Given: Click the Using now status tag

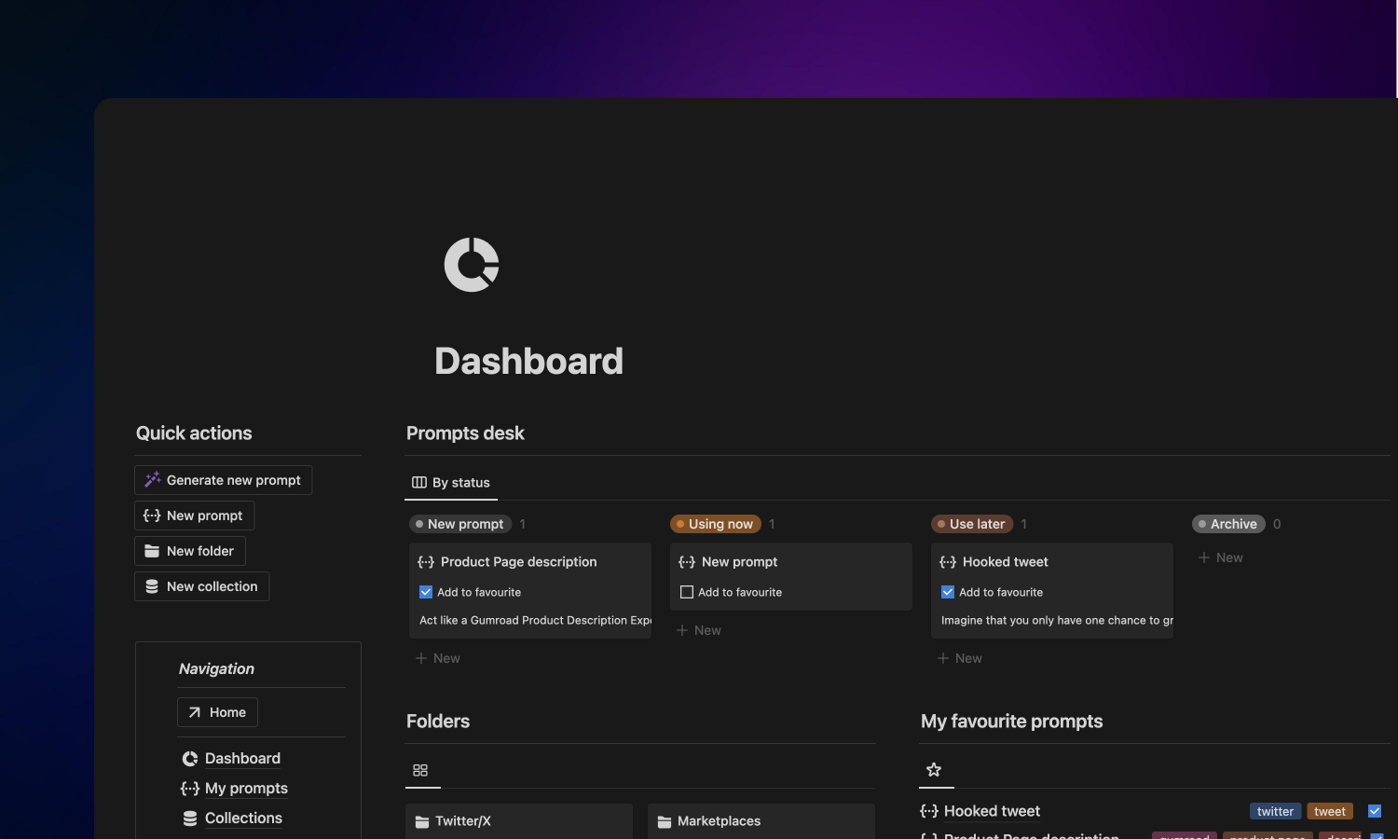Looking at the screenshot, I should 716,524.
